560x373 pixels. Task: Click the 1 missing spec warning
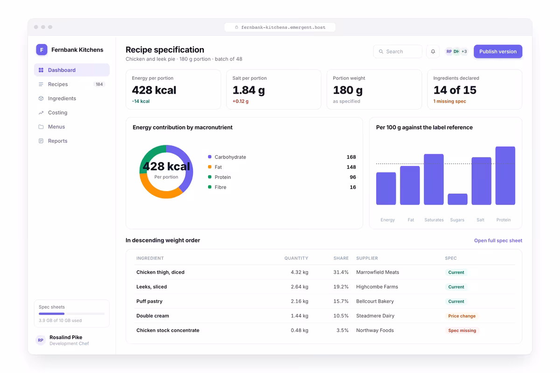coord(449,101)
